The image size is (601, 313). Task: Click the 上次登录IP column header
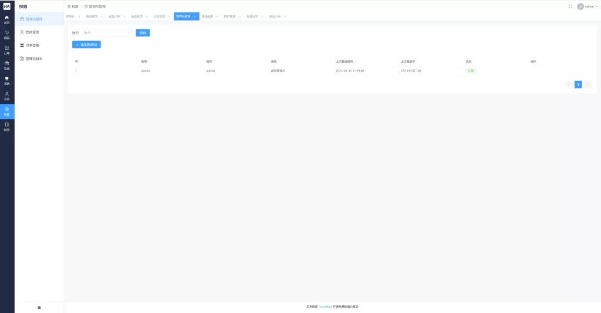click(408, 62)
